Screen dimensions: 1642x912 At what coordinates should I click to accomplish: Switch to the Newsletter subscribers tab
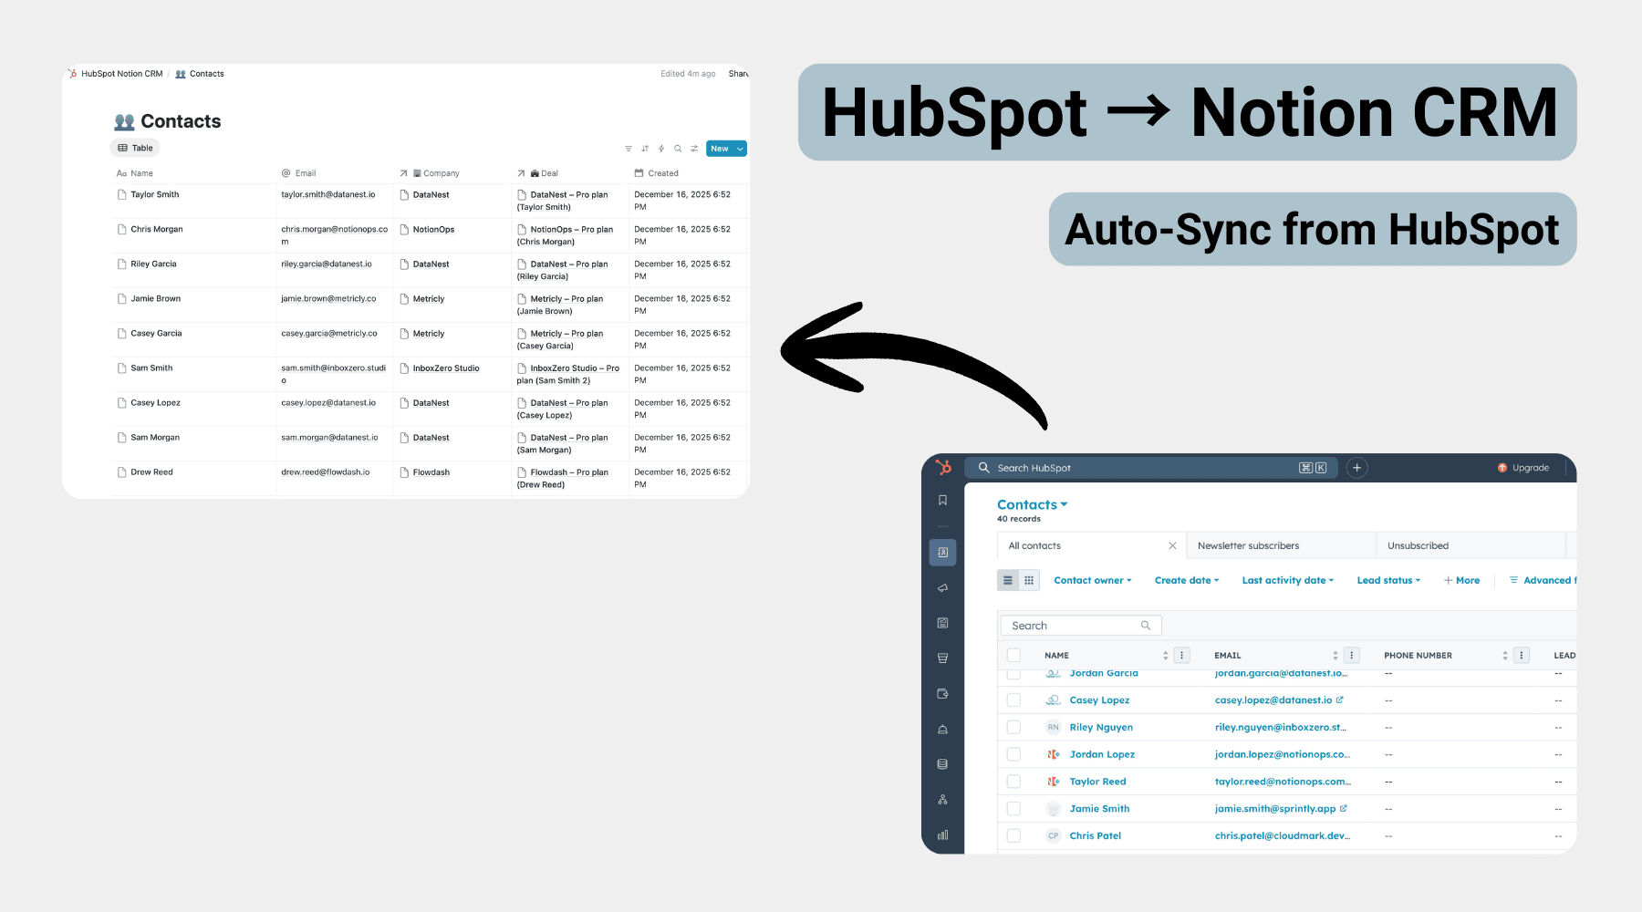click(x=1249, y=545)
